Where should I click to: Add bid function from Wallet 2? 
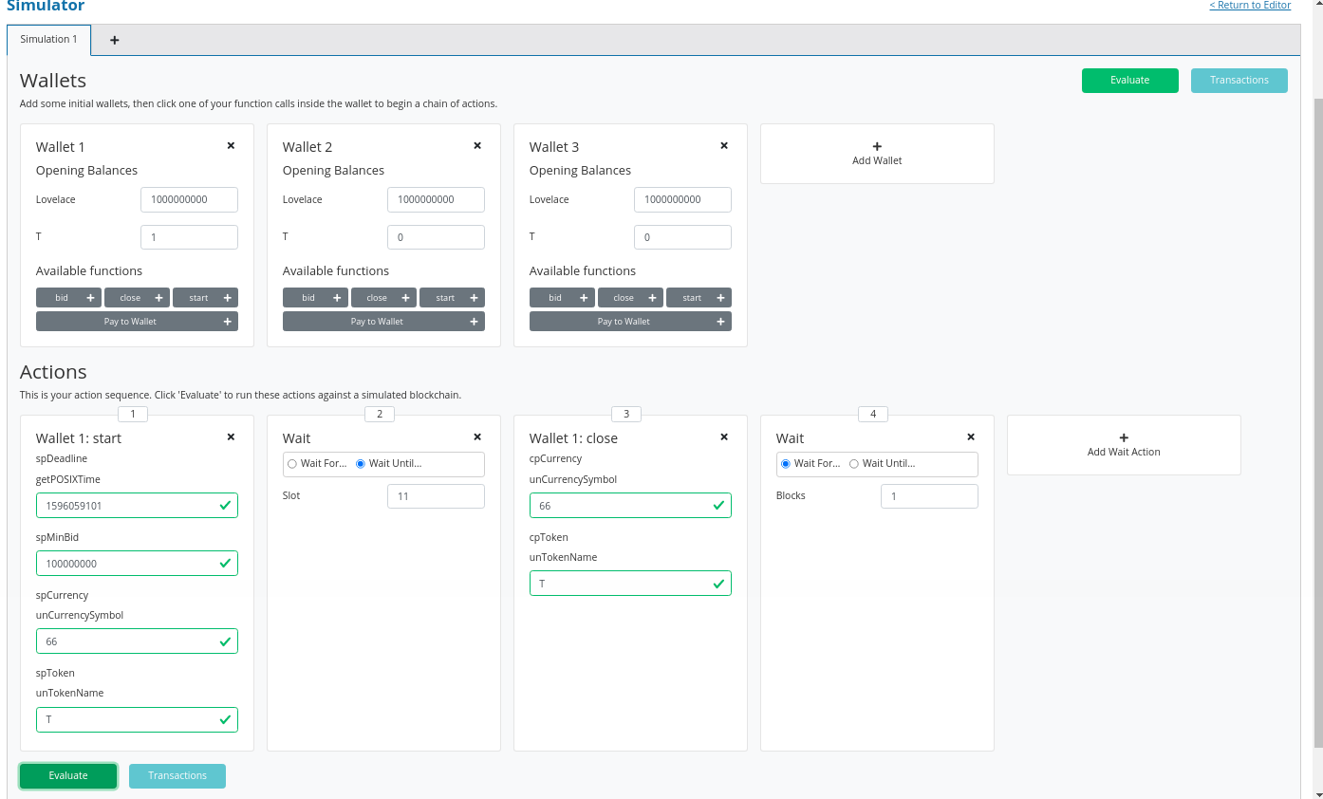click(315, 298)
